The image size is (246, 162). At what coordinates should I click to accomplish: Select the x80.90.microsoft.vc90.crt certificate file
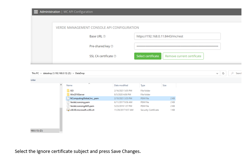(82, 110)
